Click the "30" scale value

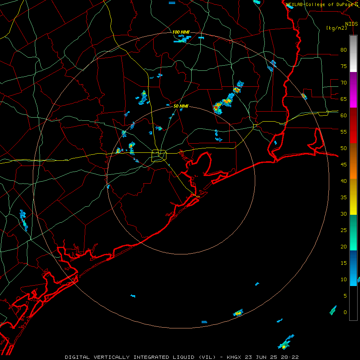click(344, 214)
